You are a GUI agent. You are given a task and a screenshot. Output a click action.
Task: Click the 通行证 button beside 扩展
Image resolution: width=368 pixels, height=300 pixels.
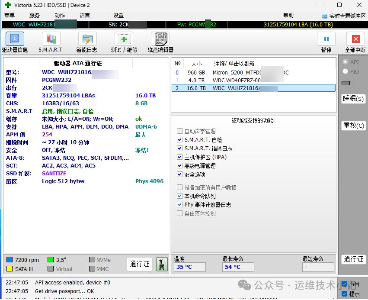coord(140,264)
